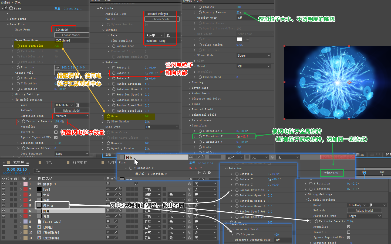Toggle Ignore Imported UVs checkbox in the left panel
The height and width of the screenshot is (244, 391).
(56, 138)
